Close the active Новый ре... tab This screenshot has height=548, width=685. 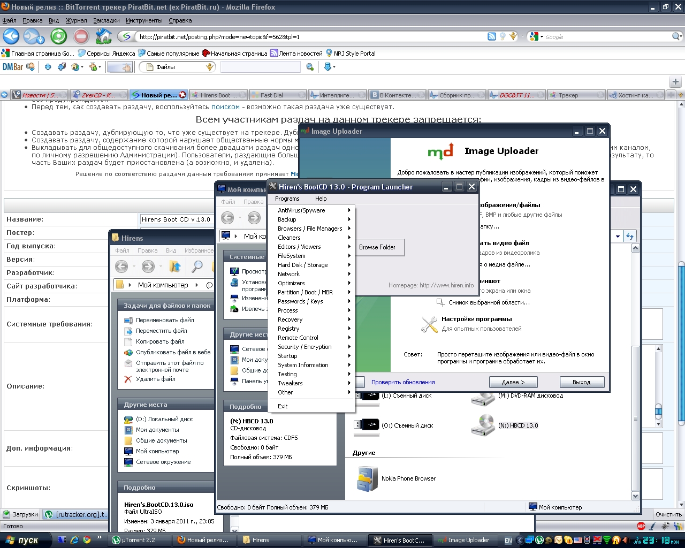pyautogui.click(x=182, y=95)
